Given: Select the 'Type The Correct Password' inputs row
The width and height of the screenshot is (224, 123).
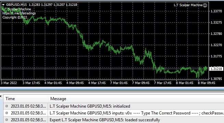Looking at the screenshot, I should pos(114,113).
